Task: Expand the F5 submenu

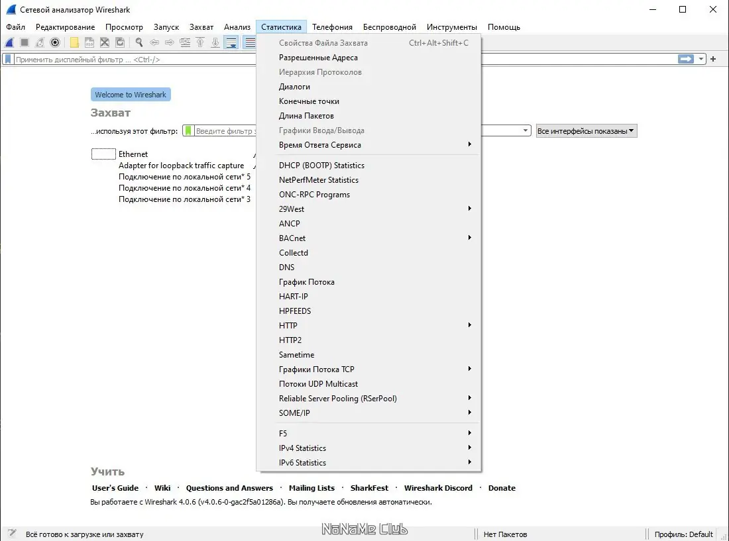Action: tap(368, 433)
